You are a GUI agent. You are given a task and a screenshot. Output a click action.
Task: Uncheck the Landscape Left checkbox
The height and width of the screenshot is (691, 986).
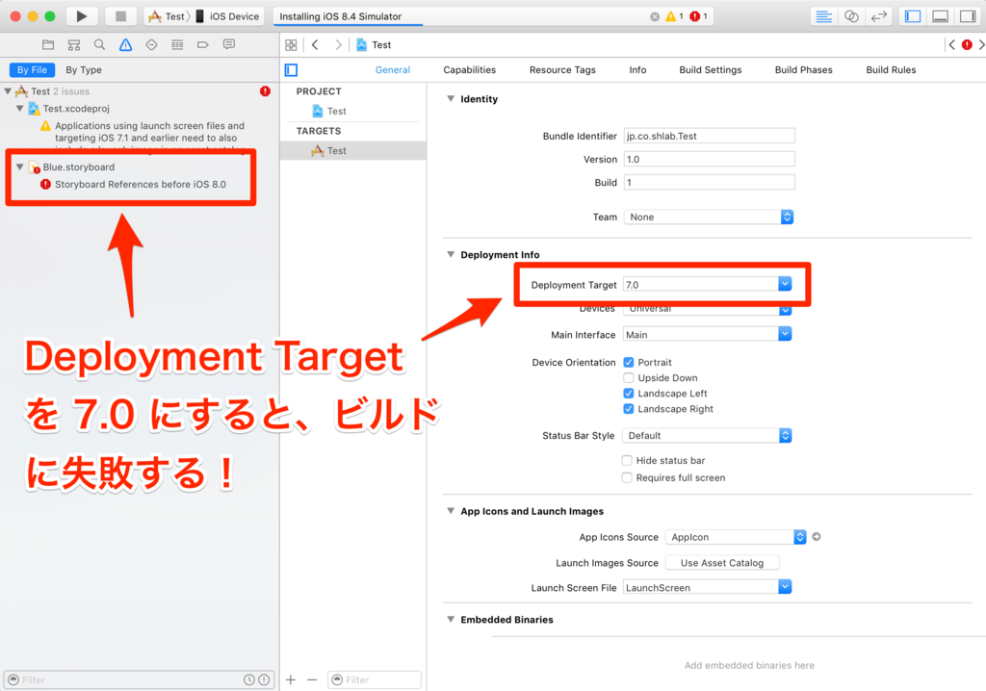coord(628,393)
